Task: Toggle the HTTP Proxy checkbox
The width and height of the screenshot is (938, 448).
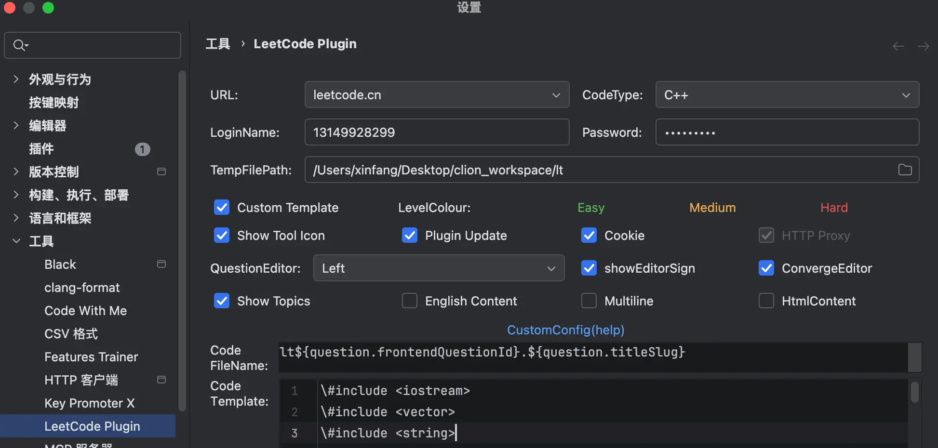Action: pyautogui.click(x=766, y=236)
